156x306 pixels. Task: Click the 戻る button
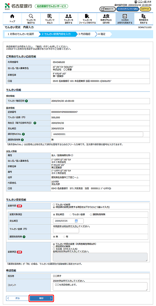tap(16, 298)
